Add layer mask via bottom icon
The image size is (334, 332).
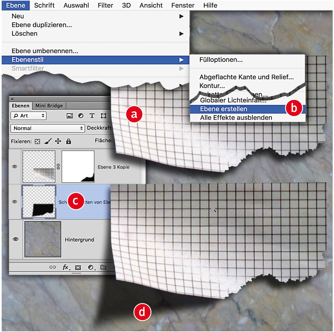[78, 268]
